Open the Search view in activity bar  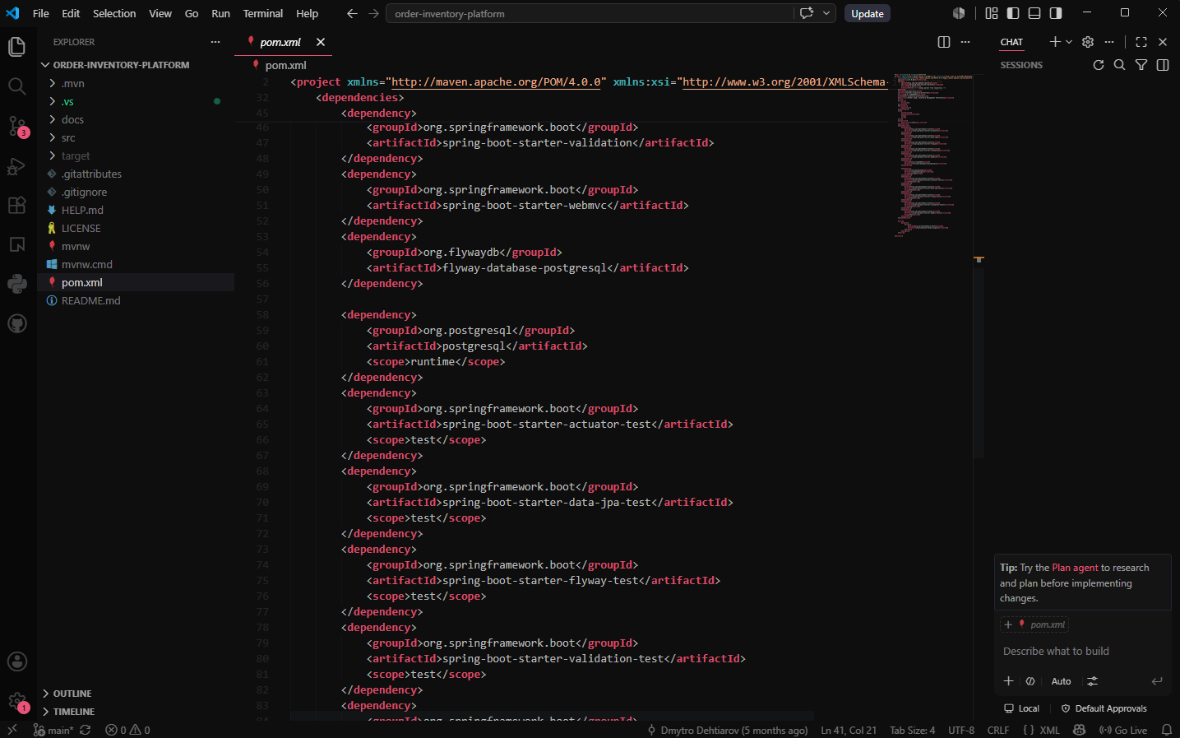point(16,86)
